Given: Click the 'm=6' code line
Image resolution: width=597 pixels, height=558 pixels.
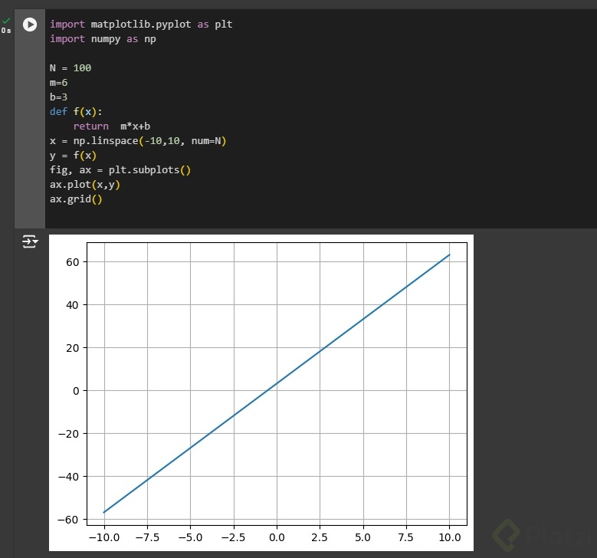Looking at the screenshot, I should 59,83.
